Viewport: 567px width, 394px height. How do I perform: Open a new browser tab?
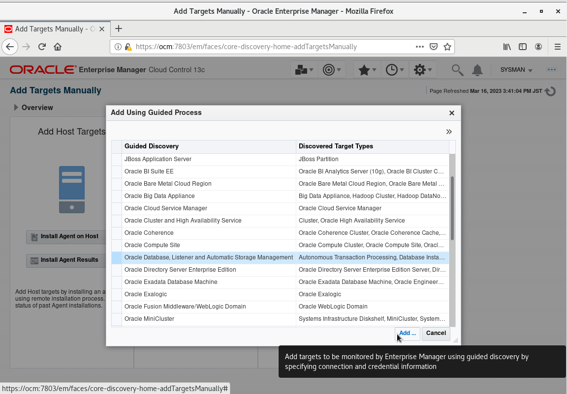pos(119,28)
